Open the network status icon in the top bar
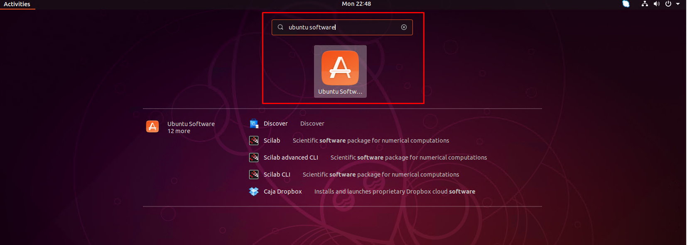The height and width of the screenshot is (245, 687). pos(645,4)
